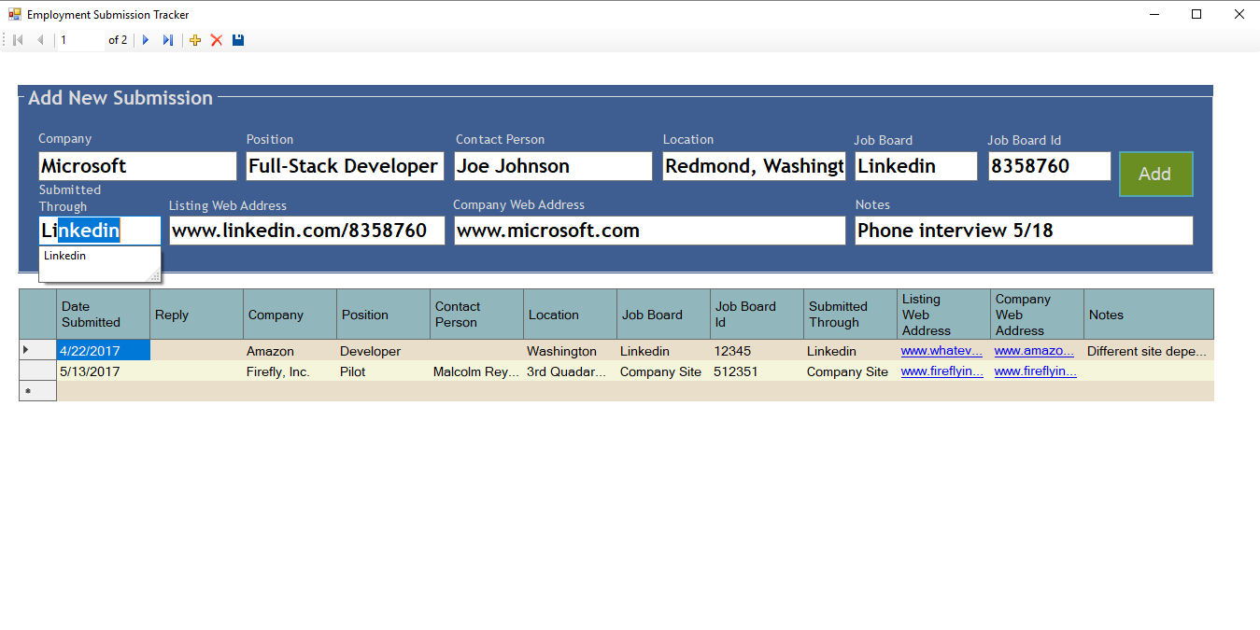The image size is (1260, 630).
Task: Click the Listing Web Address field
Action: (307, 231)
